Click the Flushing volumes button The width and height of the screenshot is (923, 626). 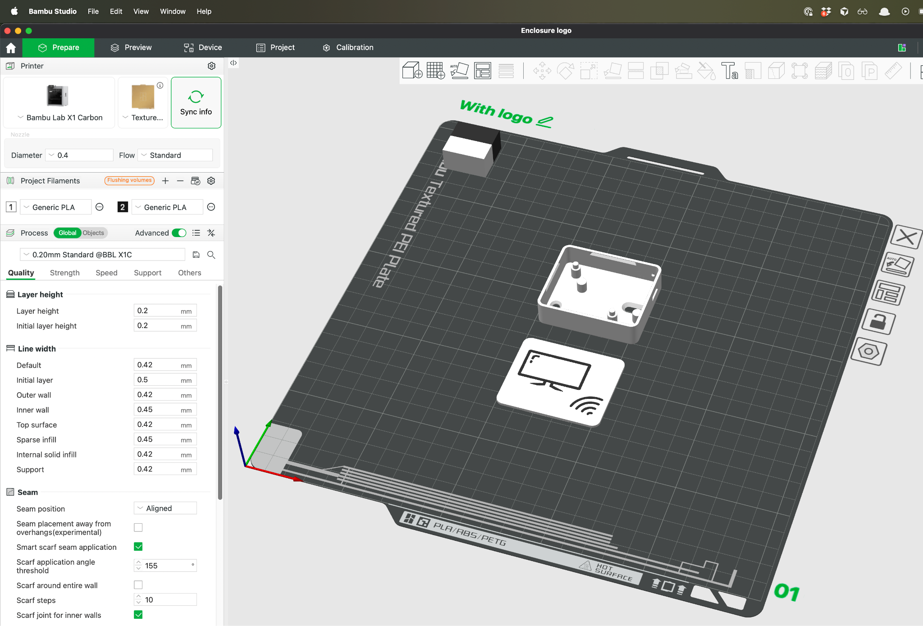(x=129, y=180)
